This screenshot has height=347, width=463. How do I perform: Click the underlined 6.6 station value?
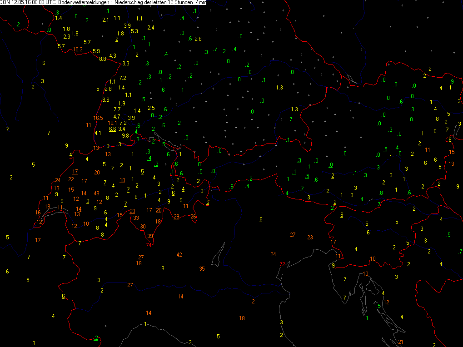[113, 129]
